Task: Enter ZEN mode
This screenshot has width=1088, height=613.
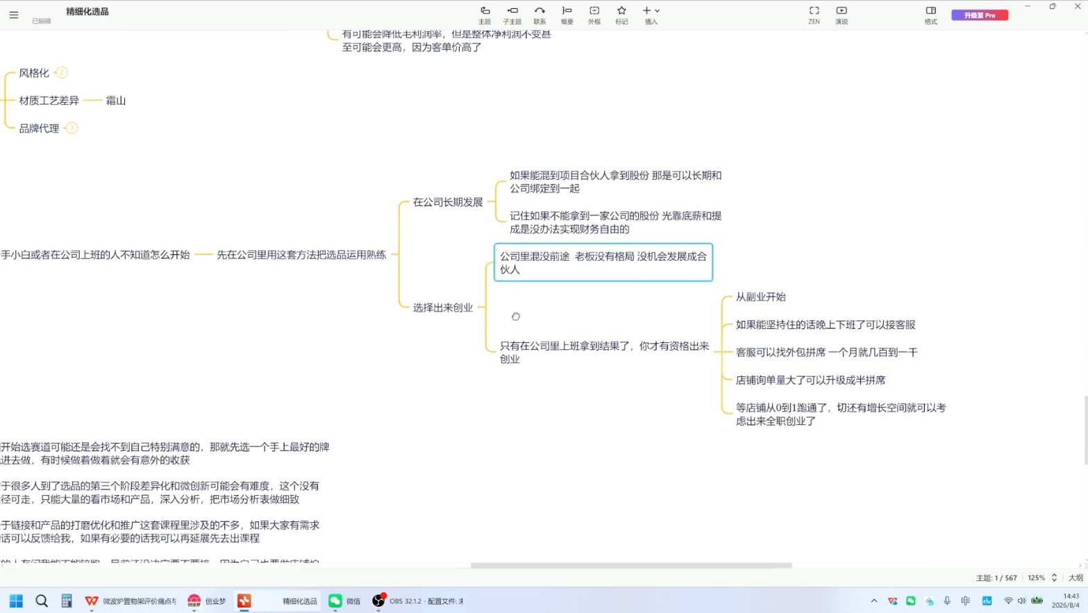Action: pyautogui.click(x=814, y=15)
